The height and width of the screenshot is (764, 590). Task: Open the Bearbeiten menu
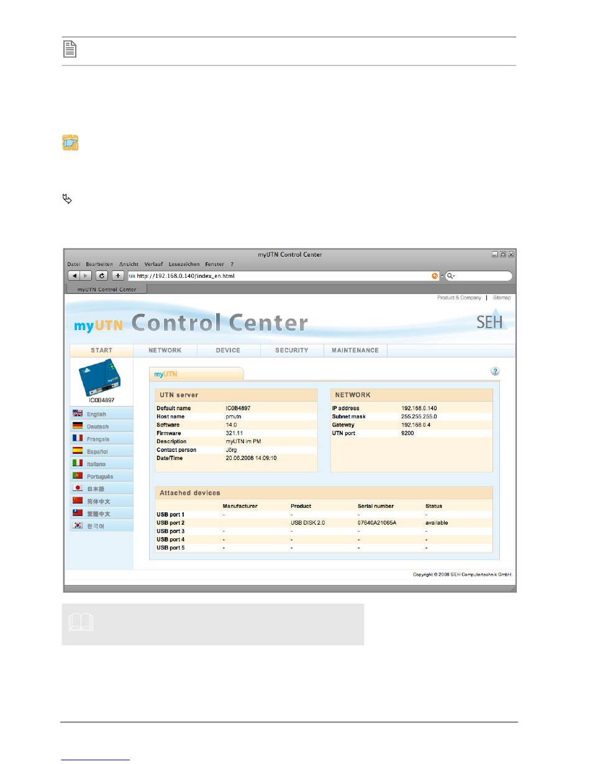[99, 264]
